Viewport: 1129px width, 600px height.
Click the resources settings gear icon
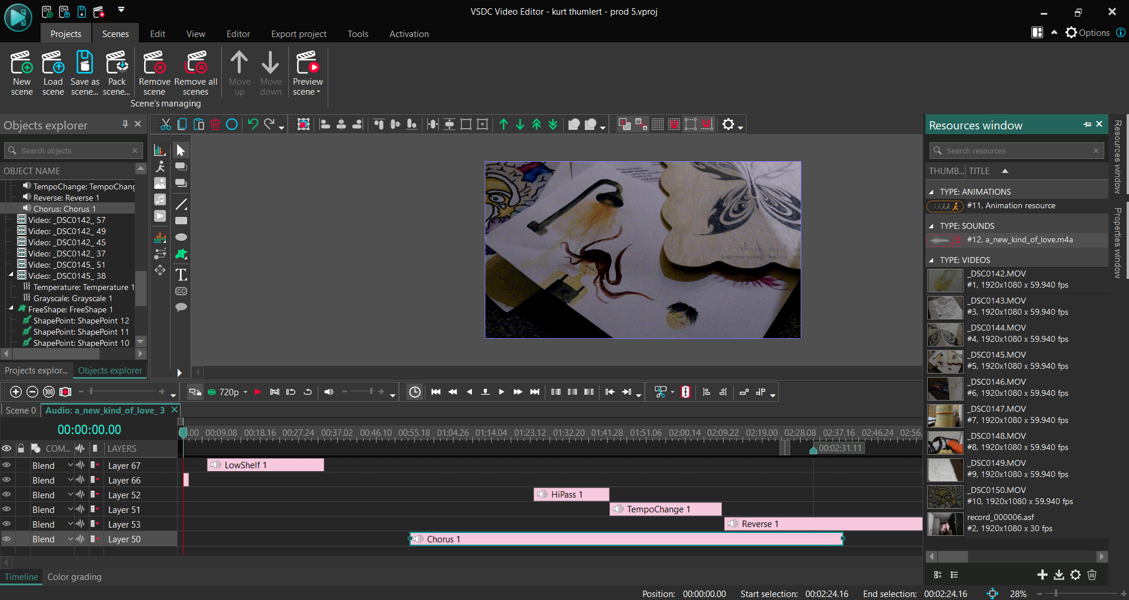pyautogui.click(x=1075, y=575)
